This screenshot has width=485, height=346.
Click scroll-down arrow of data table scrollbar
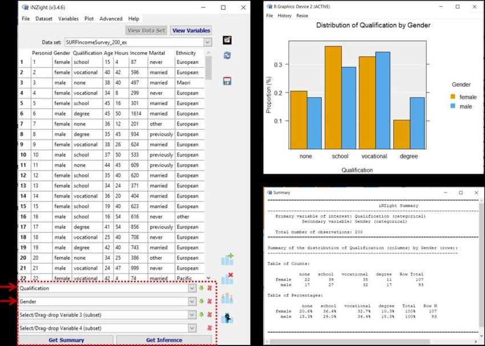[208, 278]
